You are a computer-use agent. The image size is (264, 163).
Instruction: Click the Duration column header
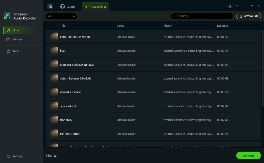pyautogui.click(x=223, y=25)
